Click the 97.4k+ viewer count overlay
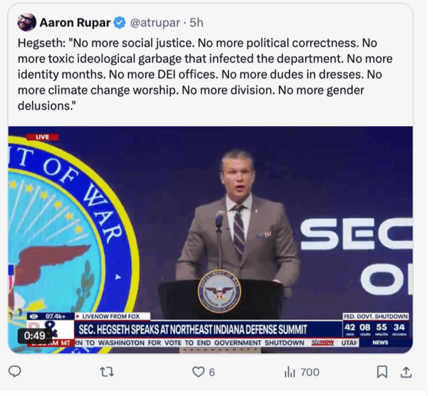Image resolution: width=433 pixels, height=396 pixels. pos(50,316)
